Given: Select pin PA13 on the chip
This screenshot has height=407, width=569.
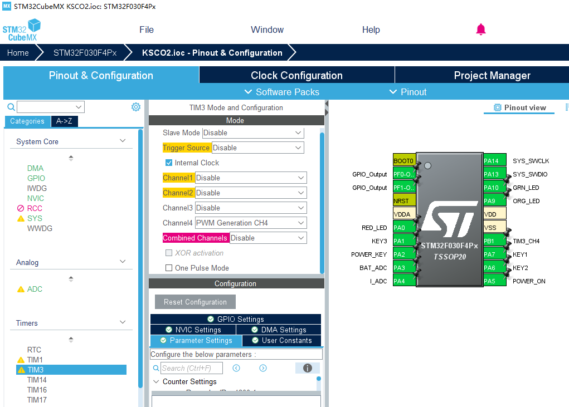Looking at the screenshot, I should pos(495,174).
